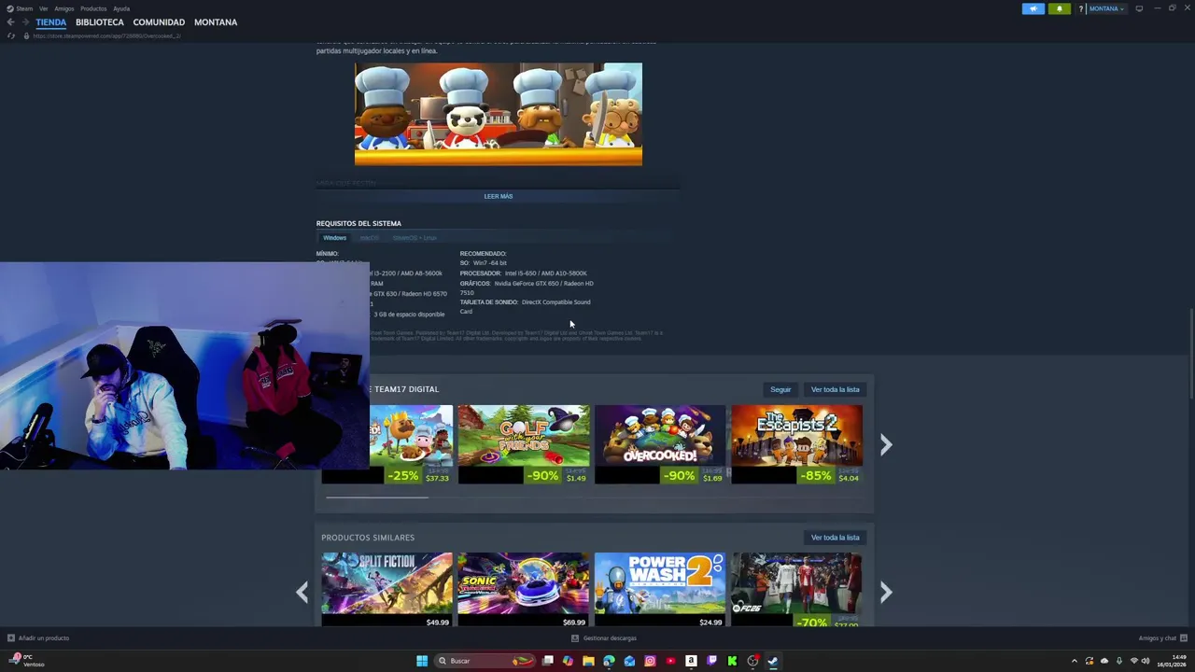Open the Amigos menu
Viewport: 1195px width, 672px height.
[63, 8]
